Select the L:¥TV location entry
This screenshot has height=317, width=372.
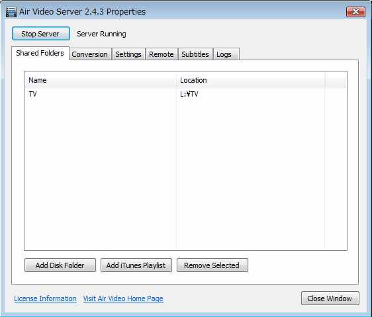point(189,94)
